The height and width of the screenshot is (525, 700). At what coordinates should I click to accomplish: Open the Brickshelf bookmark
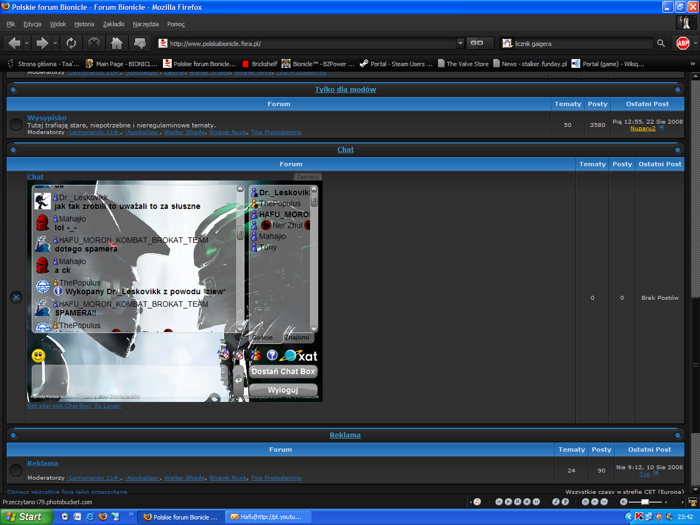coord(259,64)
